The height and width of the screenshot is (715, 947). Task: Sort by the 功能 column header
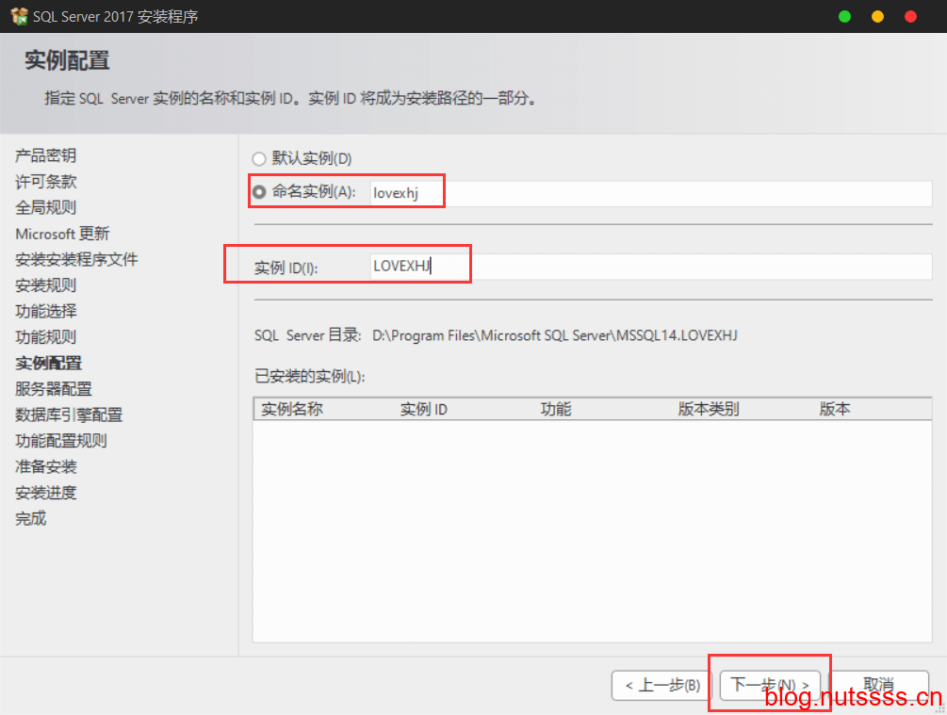click(x=556, y=410)
